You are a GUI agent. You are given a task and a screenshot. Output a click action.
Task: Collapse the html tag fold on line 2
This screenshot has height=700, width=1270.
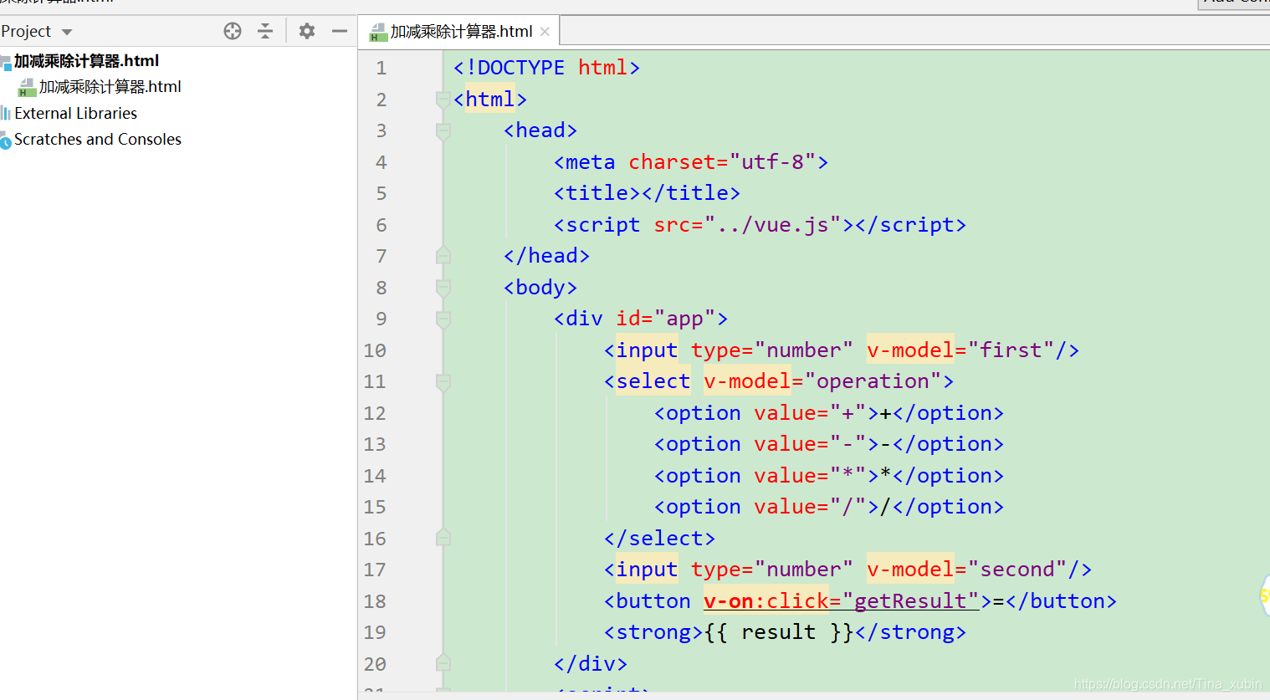coord(443,100)
